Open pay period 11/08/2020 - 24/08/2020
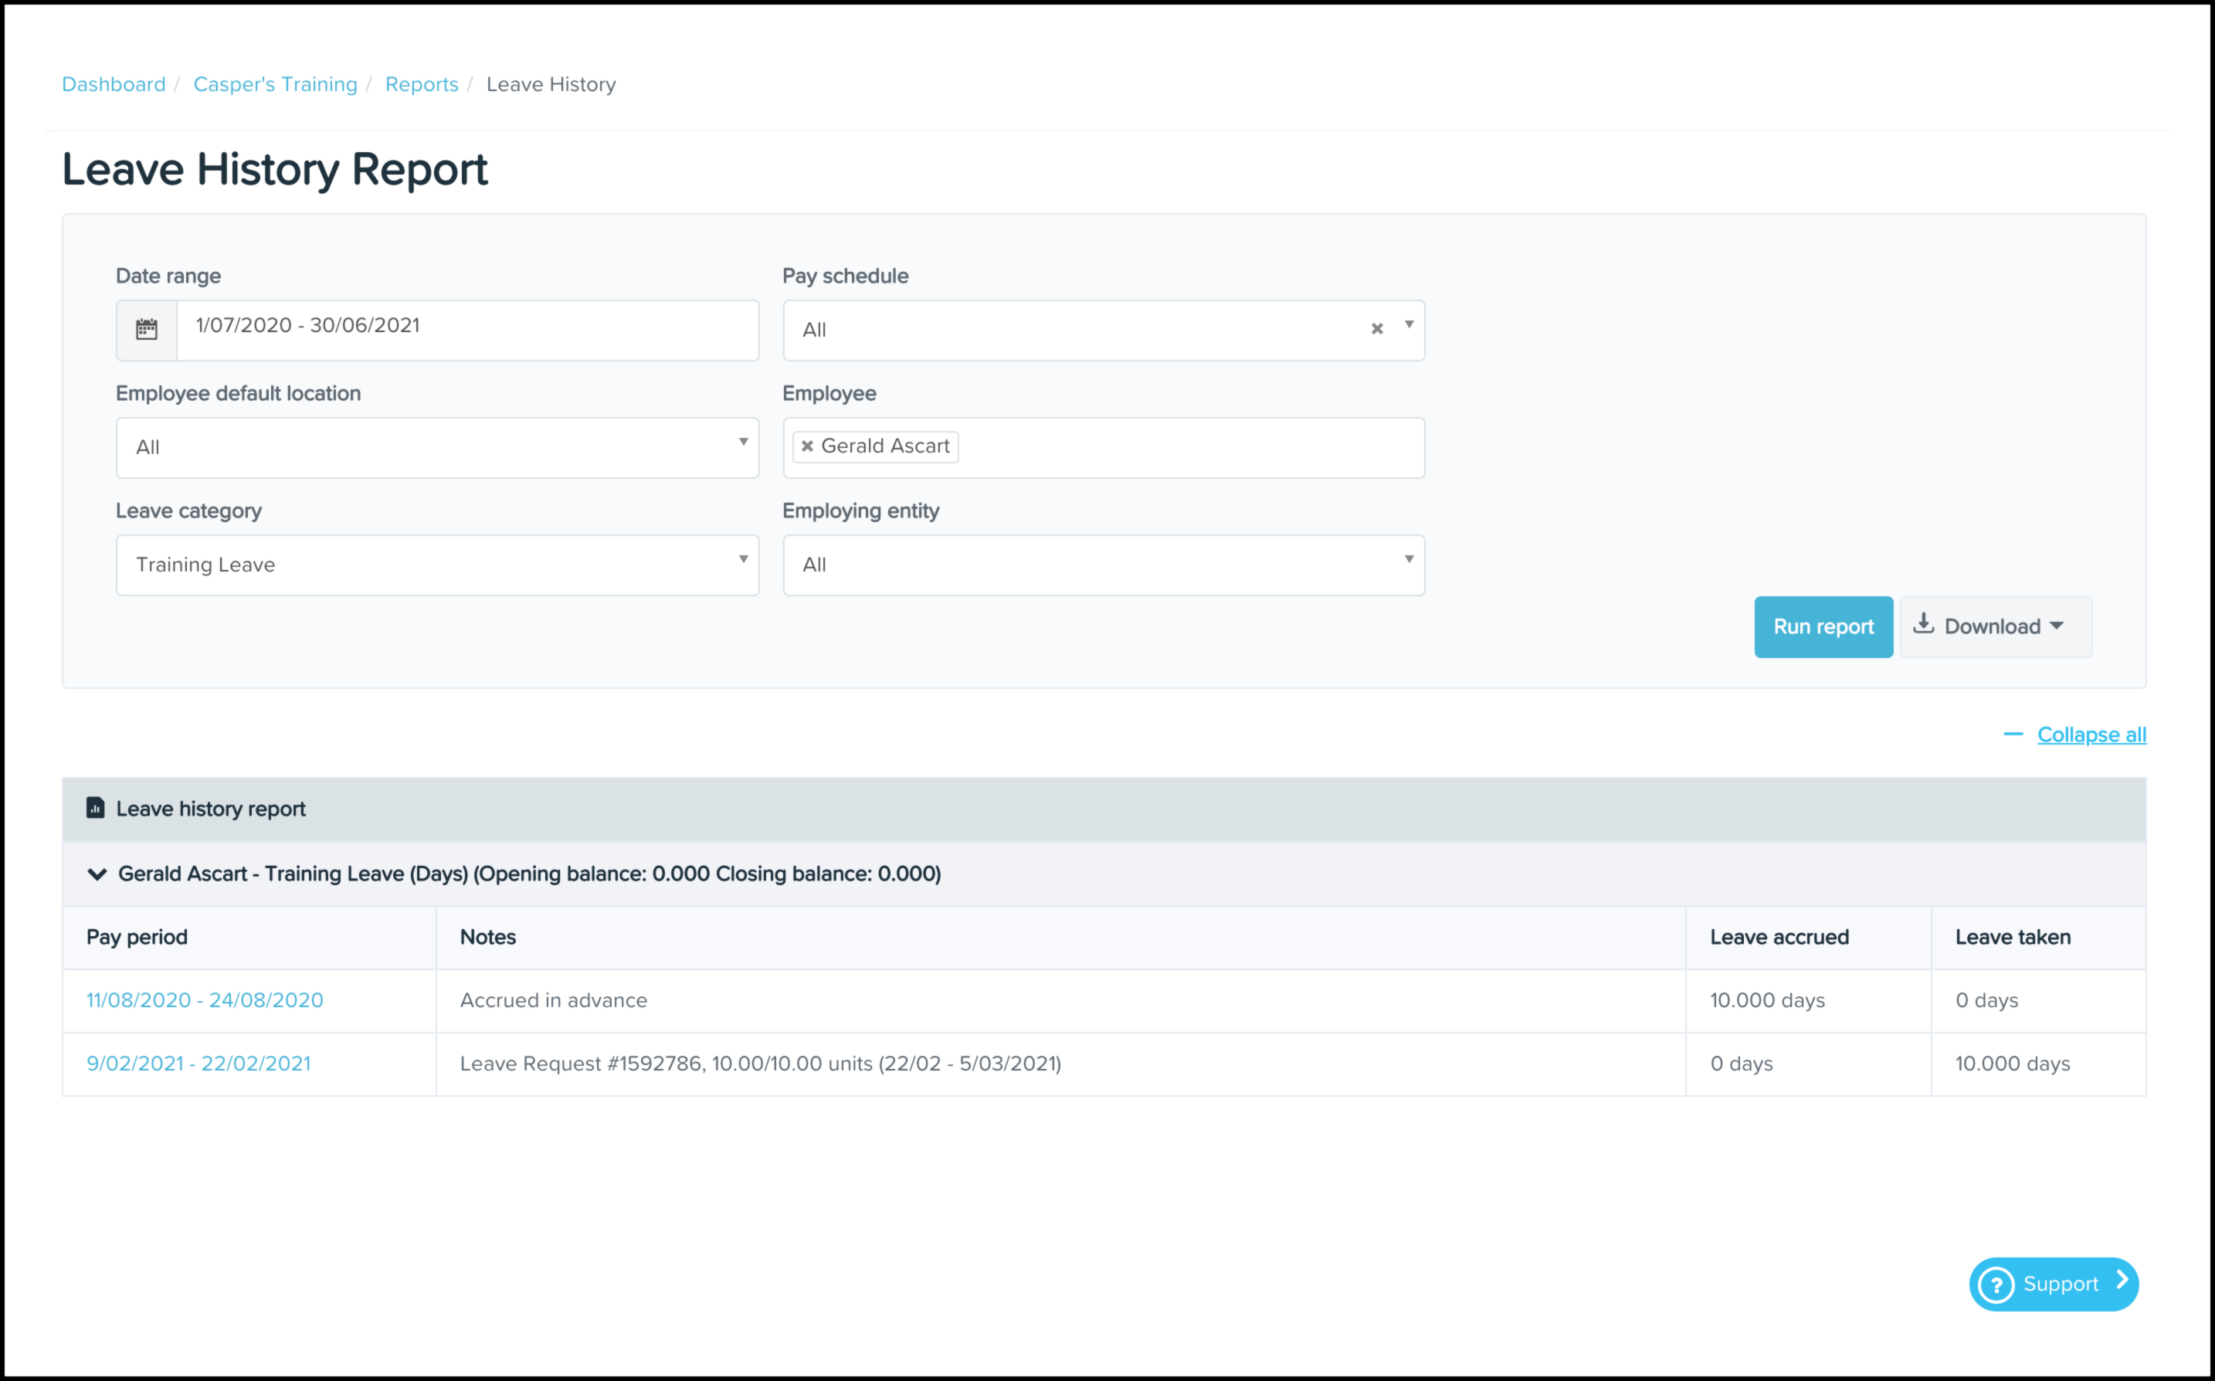The width and height of the screenshot is (2215, 1381). (205, 1000)
